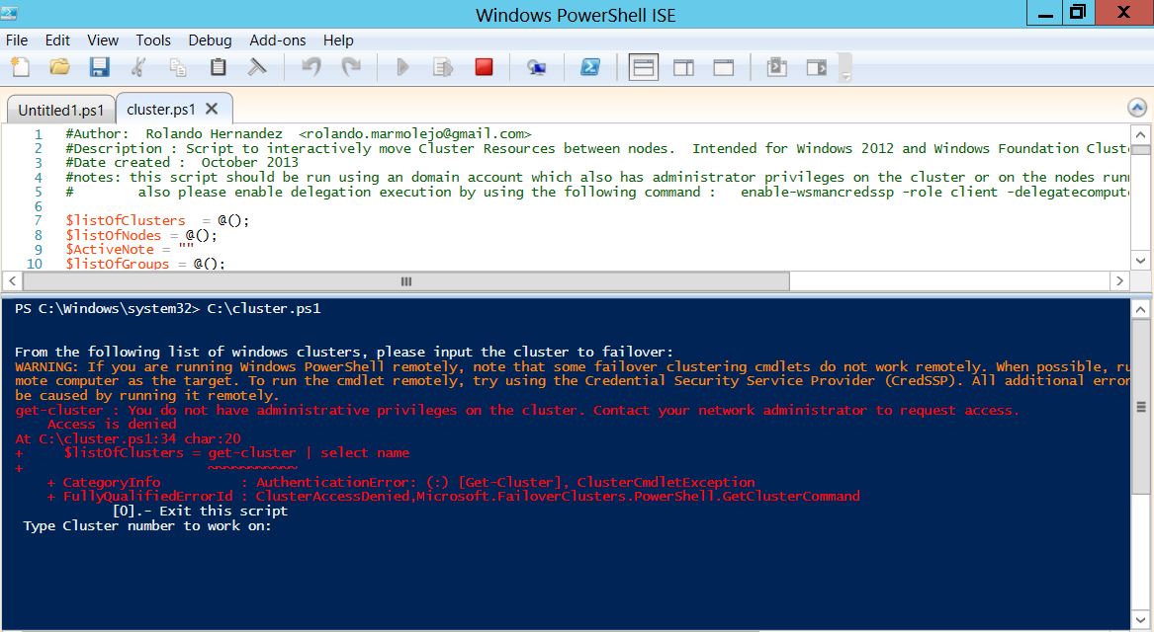1154x632 pixels.
Task: Run selection with the Run Selection icon
Action: coord(443,67)
